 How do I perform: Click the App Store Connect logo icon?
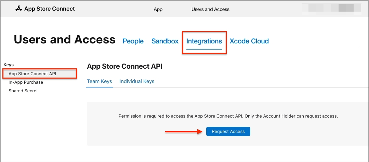[x=18, y=9]
